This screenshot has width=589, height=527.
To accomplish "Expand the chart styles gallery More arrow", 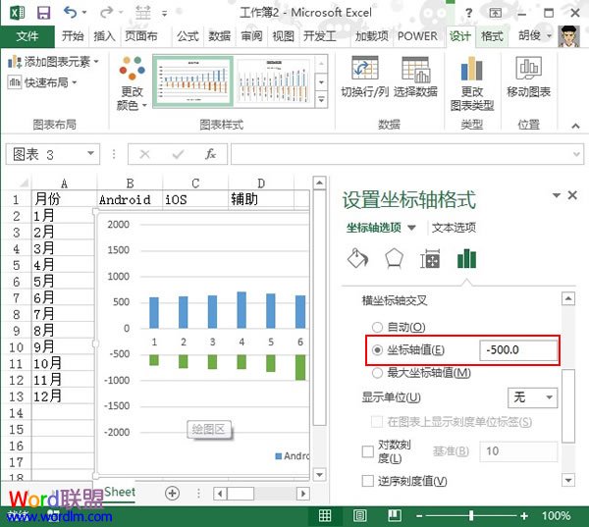I will click(321, 99).
